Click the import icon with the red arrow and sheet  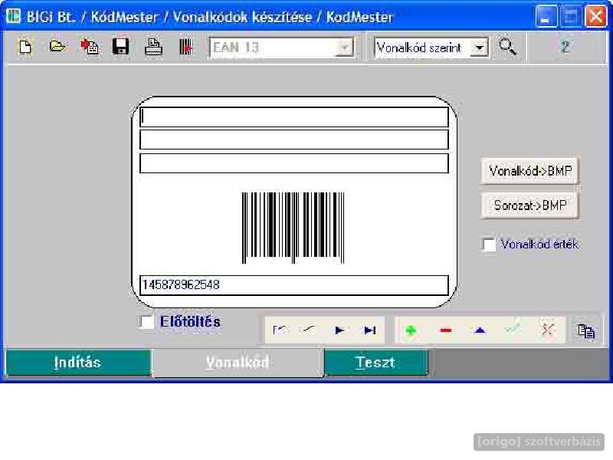[x=89, y=47]
